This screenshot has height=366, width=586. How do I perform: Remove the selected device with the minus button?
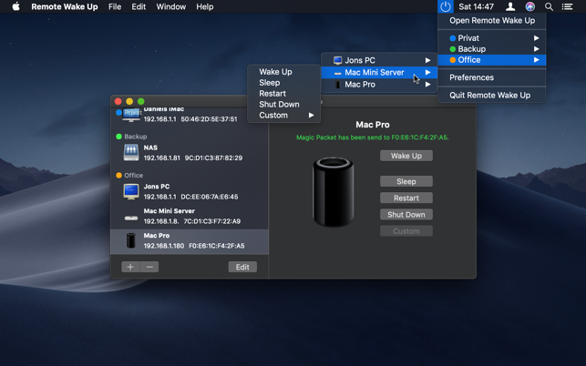pos(150,267)
